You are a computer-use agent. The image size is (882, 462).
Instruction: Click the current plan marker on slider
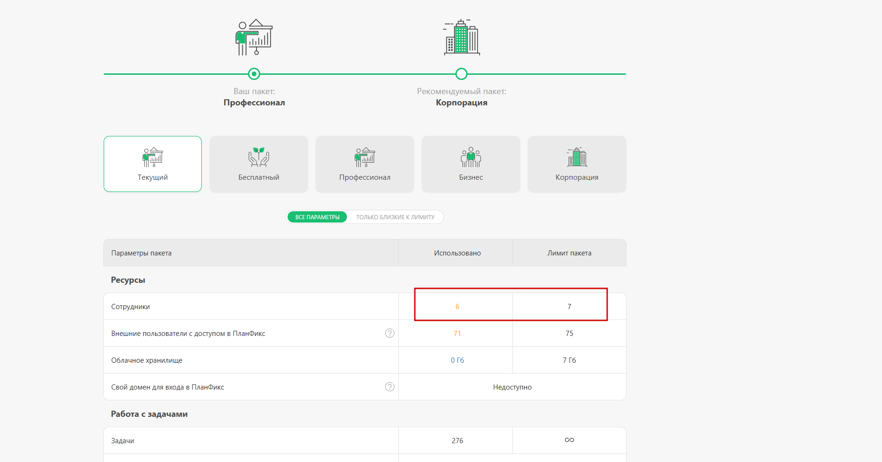(254, 74)
